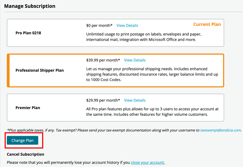Open the close your account link

[148, 162]
